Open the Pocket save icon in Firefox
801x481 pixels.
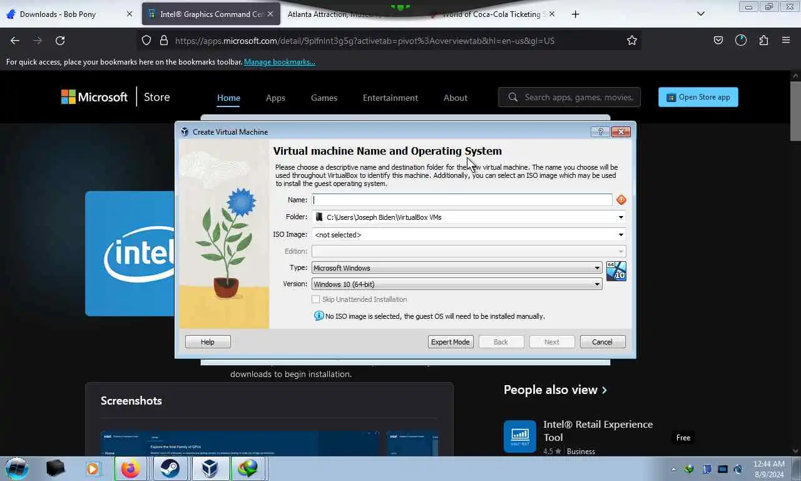(718, 40)
